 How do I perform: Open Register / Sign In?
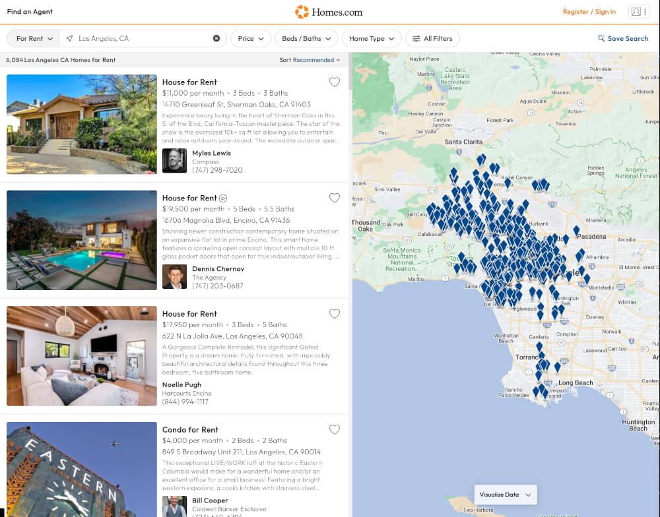[589, 11]
